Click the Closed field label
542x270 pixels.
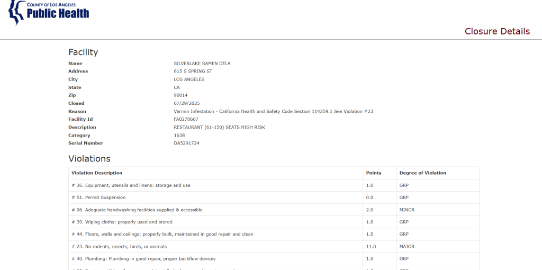tap(76, 103)
